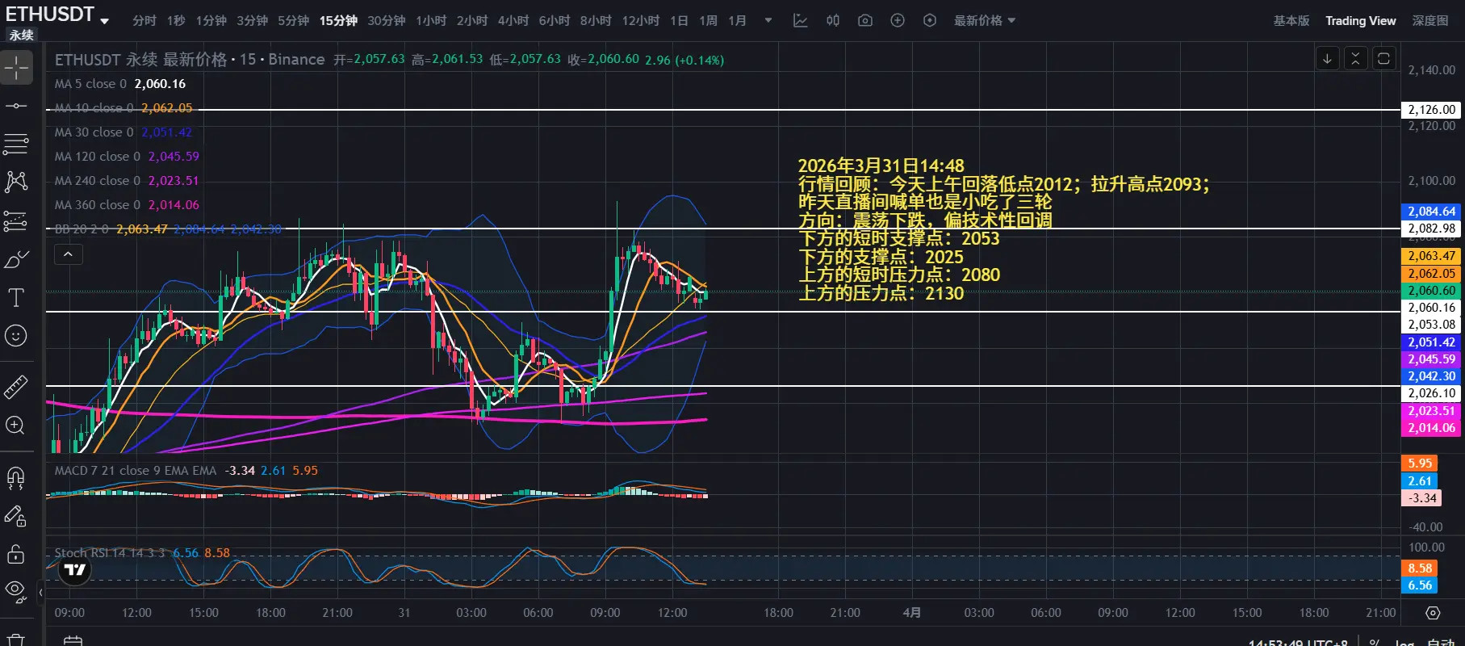Open the 最新价格 price type dropdown
1465x646 pixels.
pyautogui.click(x=985, y=20)
